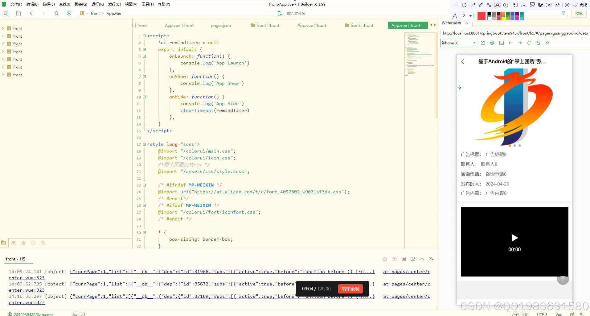Collapse code fold at line 7 onShow
The width and height of the screenshot is (590, 316).
coord(144,77)
